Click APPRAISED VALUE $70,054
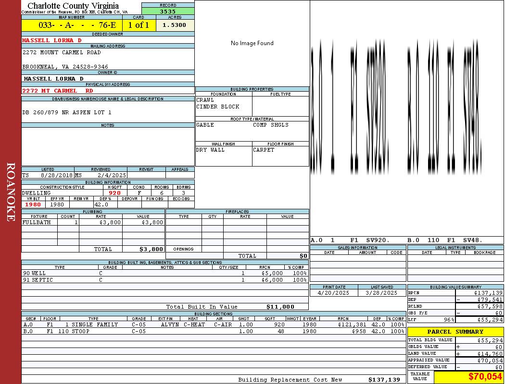Image resolution: width=505 pixels, height=384 pixels. [490, 360]
